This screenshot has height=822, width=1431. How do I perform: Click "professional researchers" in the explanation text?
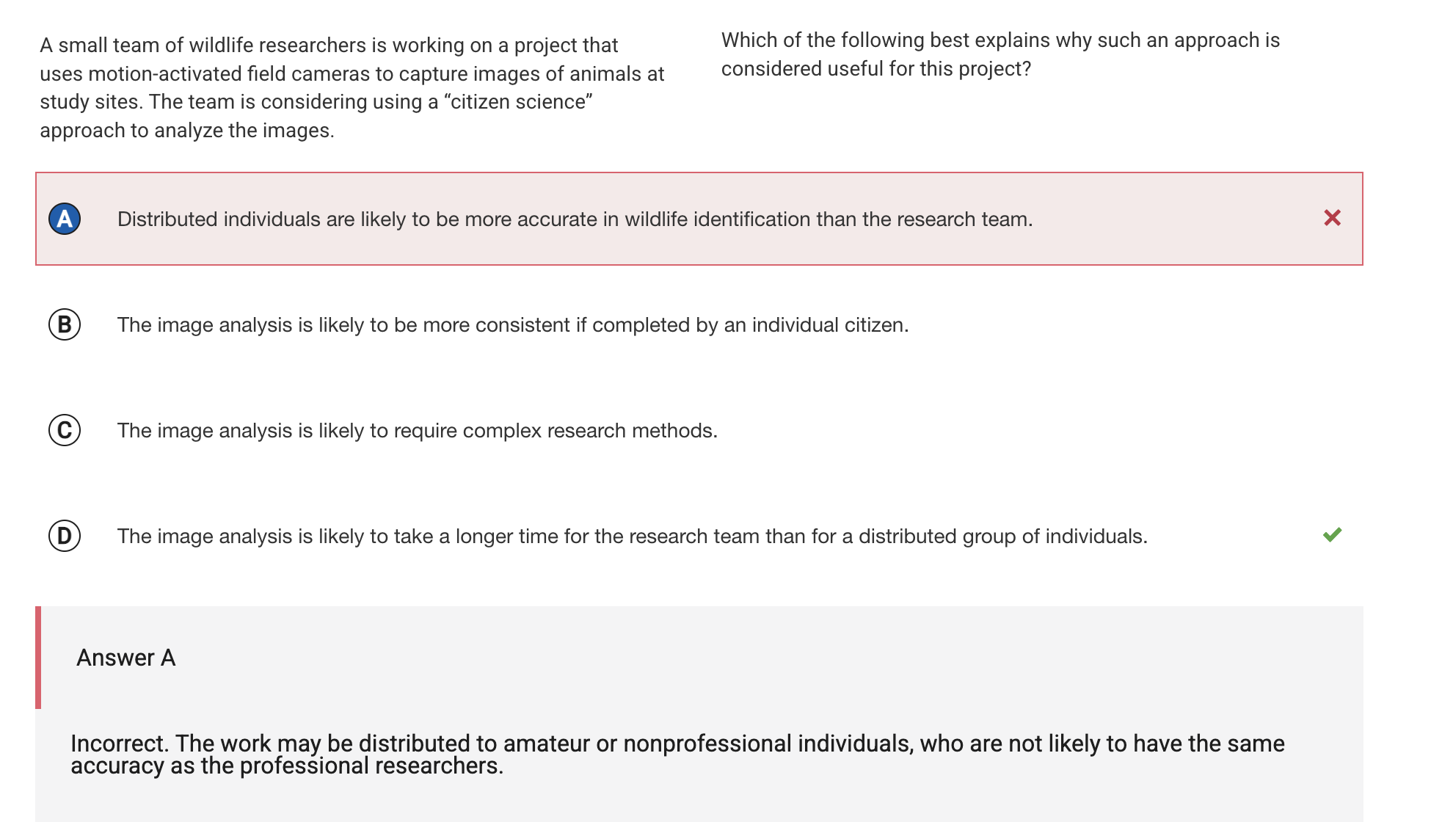tap(371, 766)
